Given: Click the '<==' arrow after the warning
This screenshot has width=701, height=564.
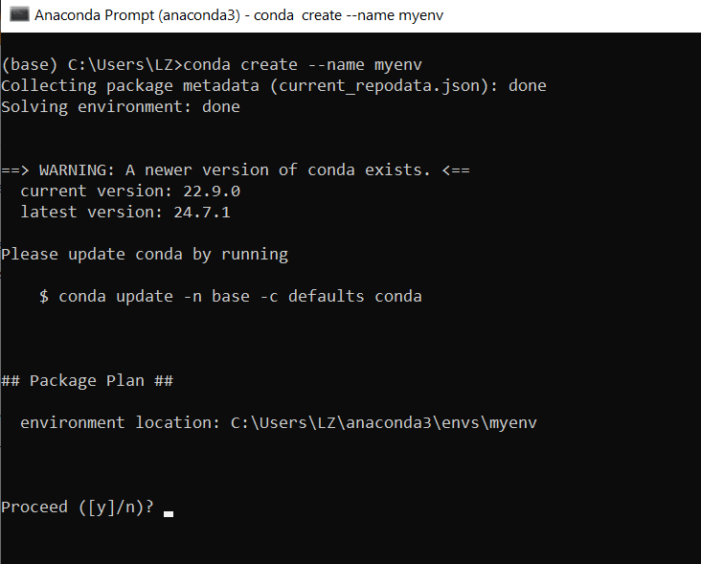Looking at the screenshot, I should coord(456,170).
